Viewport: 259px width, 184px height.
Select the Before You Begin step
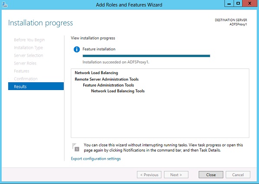point(30,40)
